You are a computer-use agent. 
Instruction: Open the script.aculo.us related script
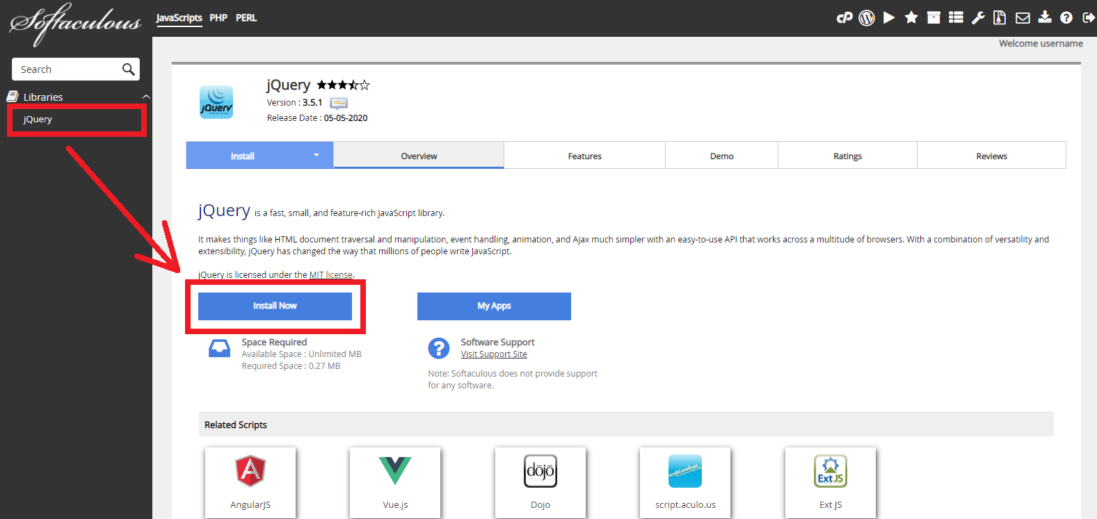[685, 482]
